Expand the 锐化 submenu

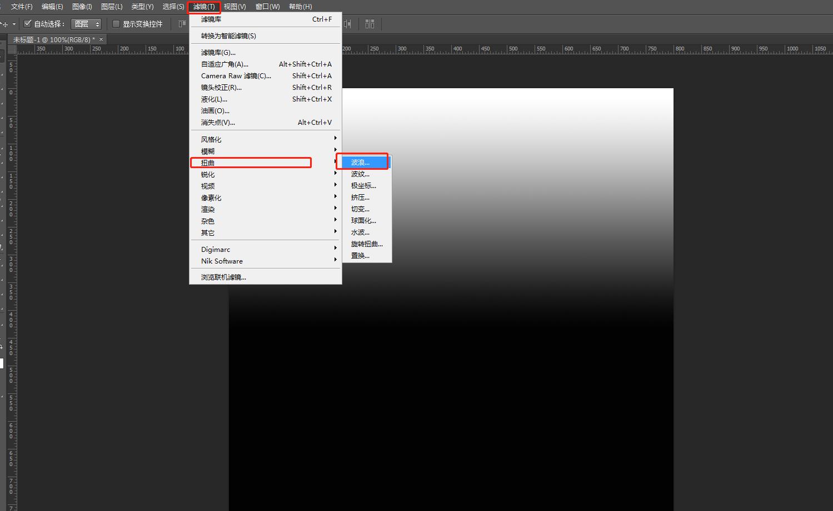click(x=266, y=175)
